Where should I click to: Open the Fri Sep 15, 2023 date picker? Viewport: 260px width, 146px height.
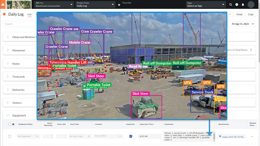(242, 24)
